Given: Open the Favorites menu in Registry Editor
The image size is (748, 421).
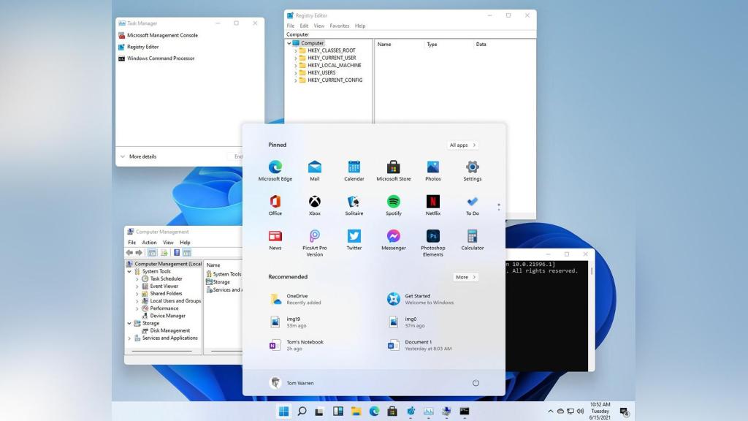Looking at the screenshot, I should (340, 25).
